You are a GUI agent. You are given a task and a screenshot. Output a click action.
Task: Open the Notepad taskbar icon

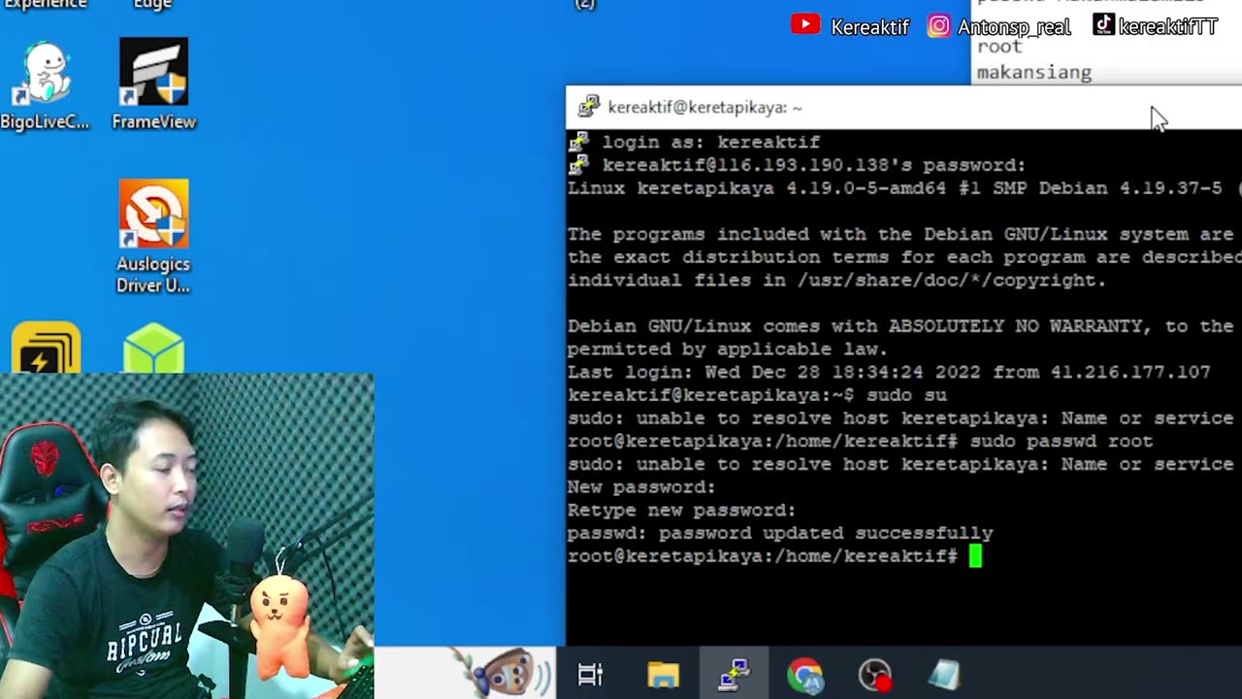tap(944, 674)
